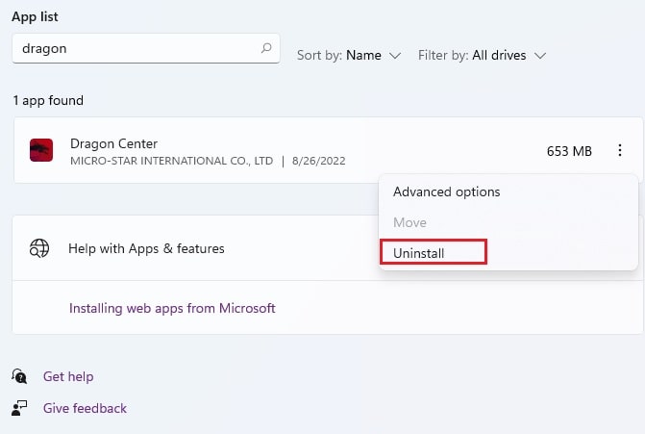Select Uninstall in the context menu
The image size is (645, 434).
click(x=419, y=253)
